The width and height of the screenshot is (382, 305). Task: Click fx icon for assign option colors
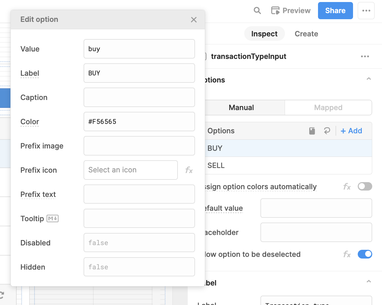point(347,187)
